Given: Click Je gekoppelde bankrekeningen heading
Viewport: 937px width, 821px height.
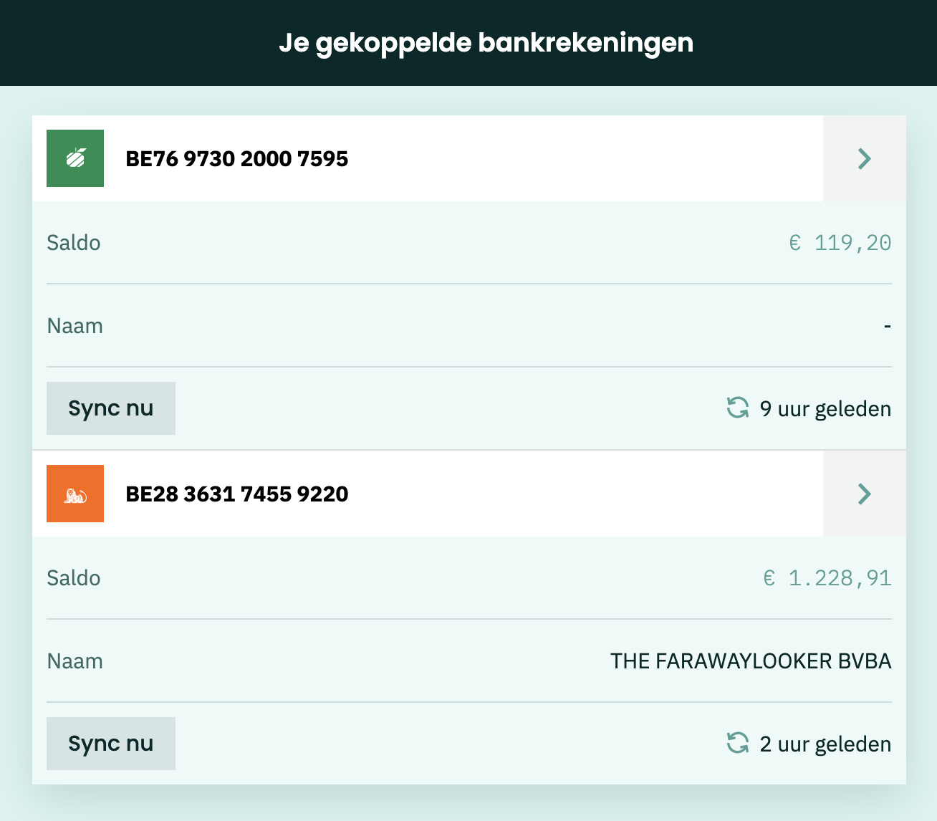Looking at the screenshot, I should (x=486, y=42).
